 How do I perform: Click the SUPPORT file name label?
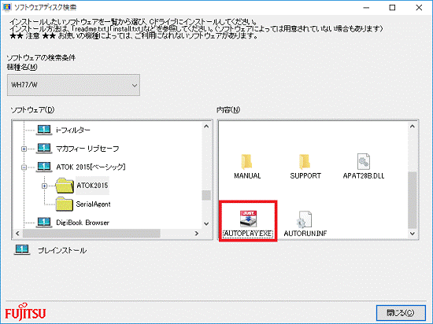(x=305, y=176)
